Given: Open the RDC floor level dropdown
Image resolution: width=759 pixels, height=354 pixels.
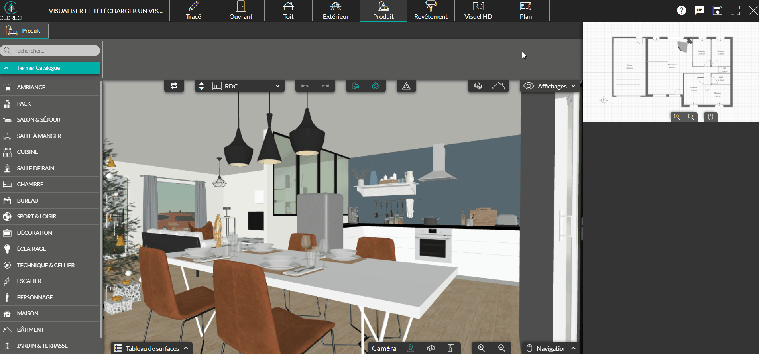Looking at the screenshot, I should coord(246,86).
